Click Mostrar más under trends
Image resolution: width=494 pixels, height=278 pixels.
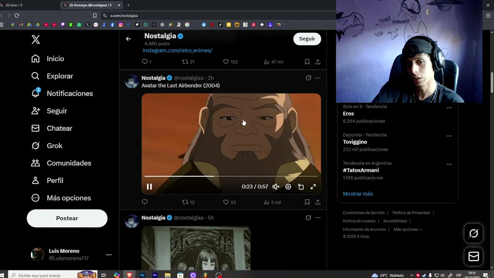(x=358, y=194)
